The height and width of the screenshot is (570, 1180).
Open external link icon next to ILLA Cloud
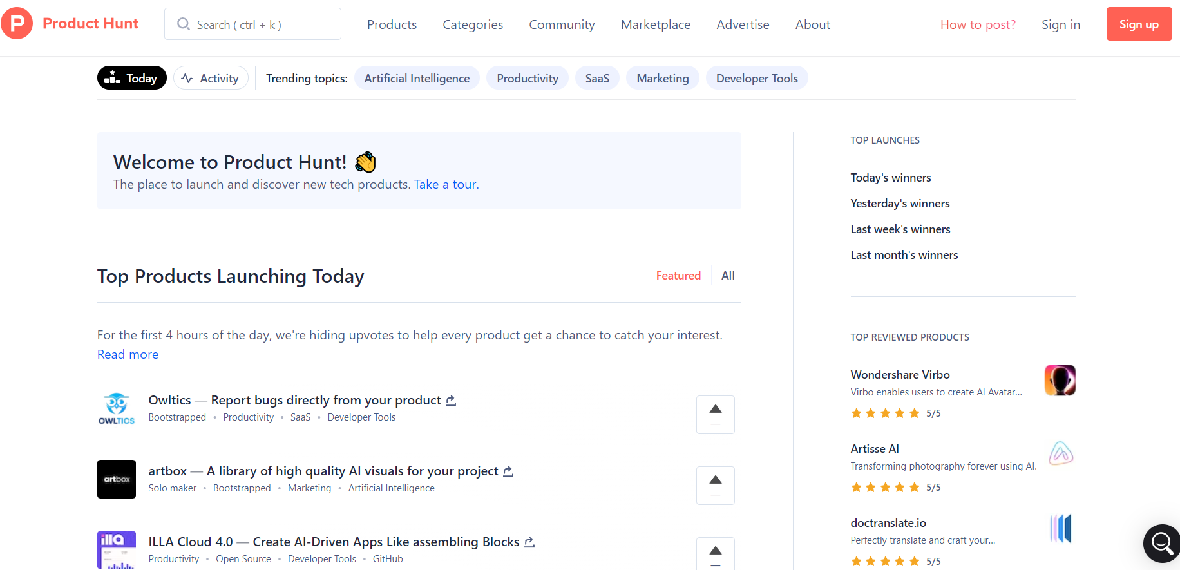(529, 542)
